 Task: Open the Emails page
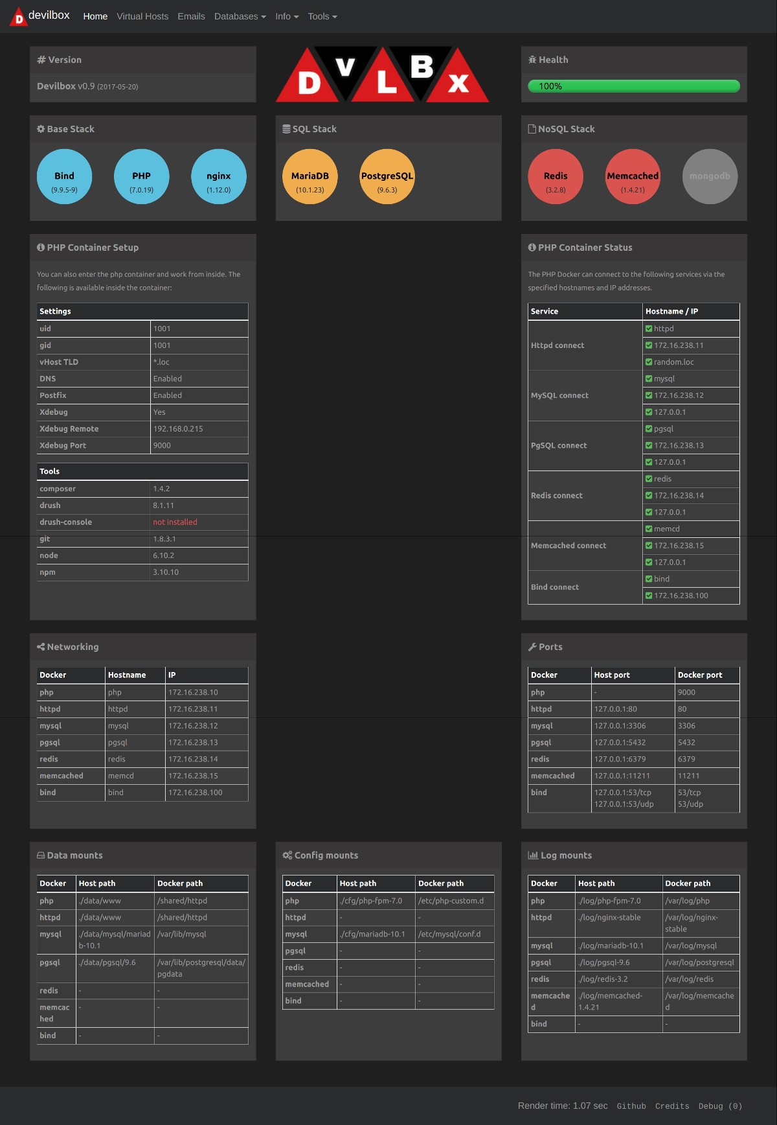coord(191,16)
